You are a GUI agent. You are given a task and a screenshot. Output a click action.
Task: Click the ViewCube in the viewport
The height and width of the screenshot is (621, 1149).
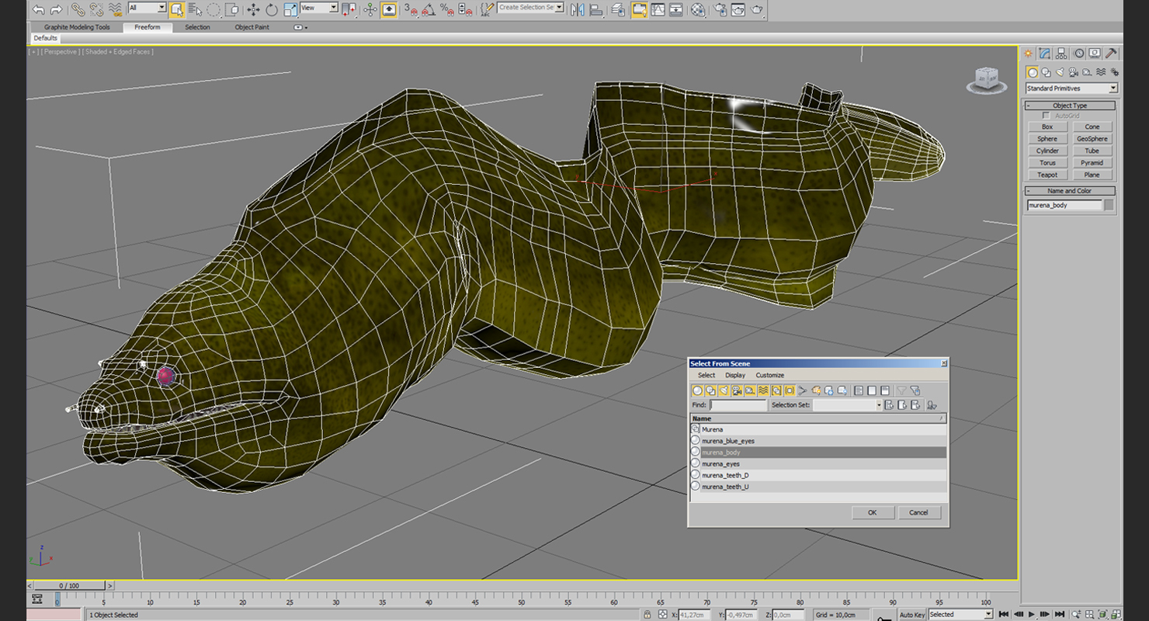[x=987, y=79]
